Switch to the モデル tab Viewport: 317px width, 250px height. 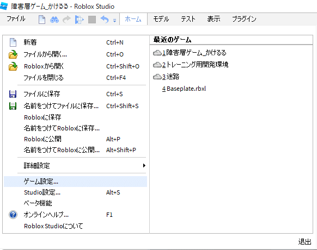point(161,19)
